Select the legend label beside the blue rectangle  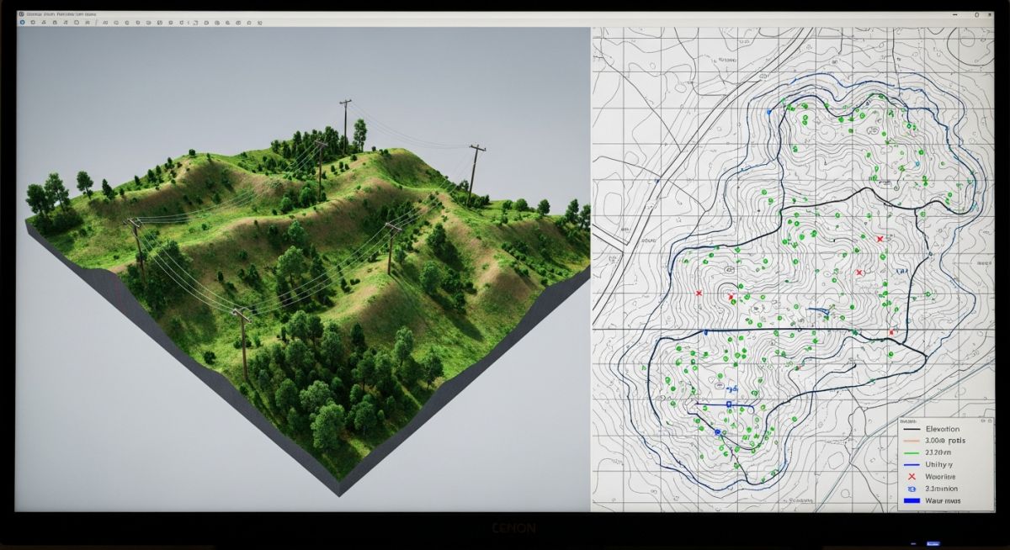click(943, 500)
